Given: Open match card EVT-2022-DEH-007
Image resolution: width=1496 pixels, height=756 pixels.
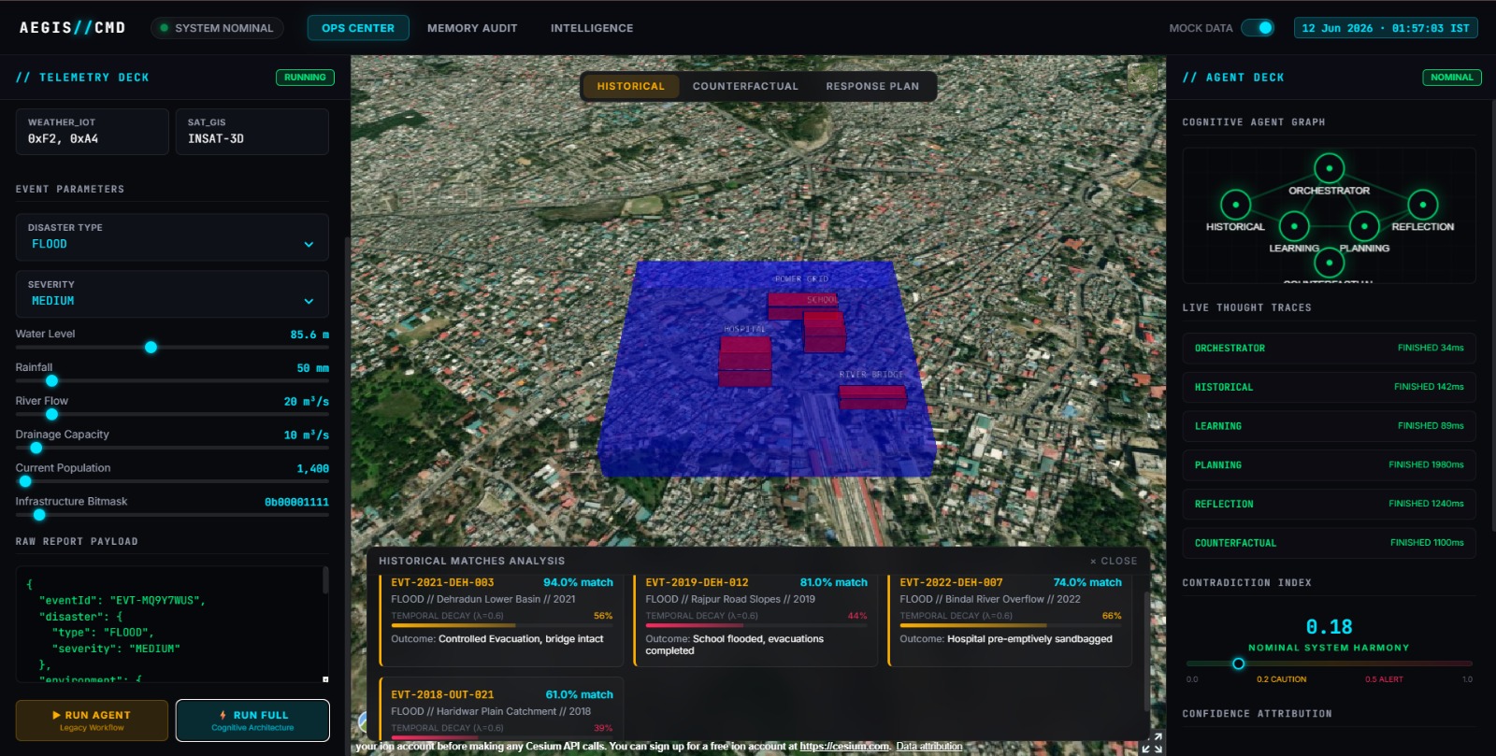Looking at the screenshot, I should point(1010,620).
